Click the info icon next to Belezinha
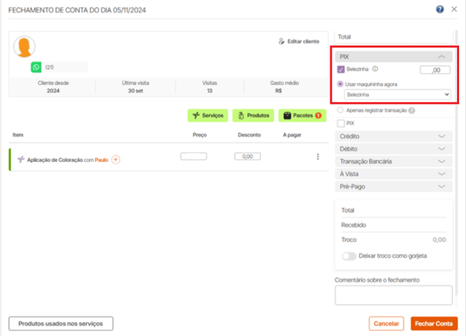Screen dimensions: 466x336 (375, 69)
